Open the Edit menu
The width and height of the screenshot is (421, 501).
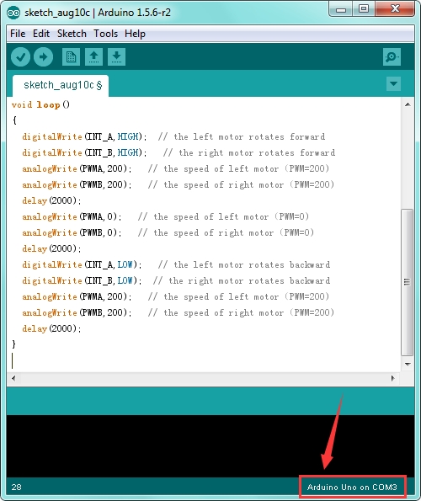[41, 34]
